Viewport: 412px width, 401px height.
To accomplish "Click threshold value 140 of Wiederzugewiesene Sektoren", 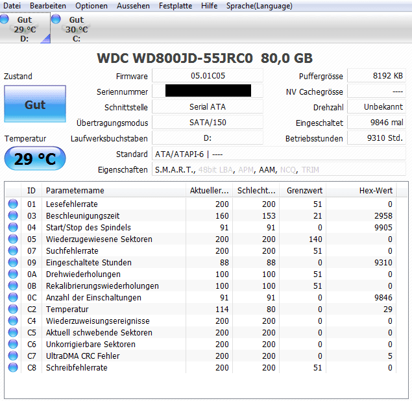I will pyautogui.click(x=315, y=239).
